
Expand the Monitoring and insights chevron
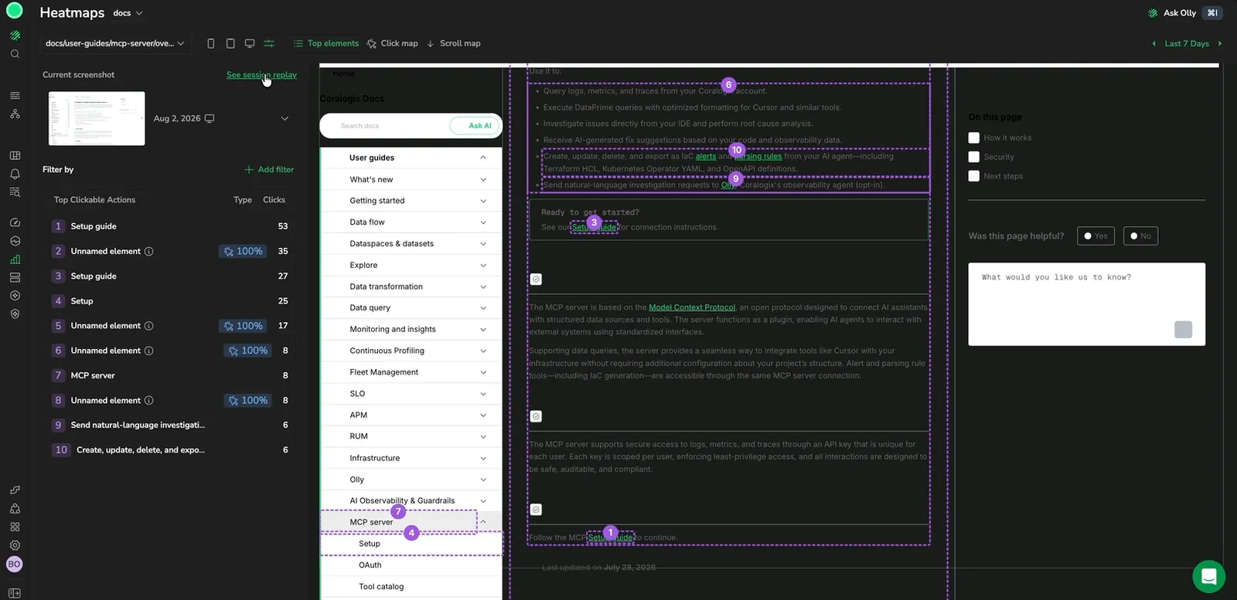483,329
